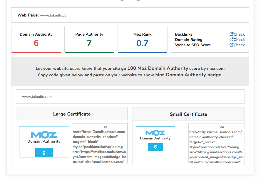Click the Moz Rank card label
Viewport: 258px width, 181px height.
point(143,34)
